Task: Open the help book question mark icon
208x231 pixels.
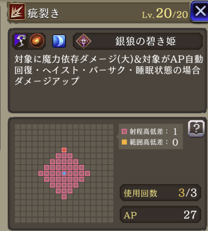Action: (x=196, y=129)
